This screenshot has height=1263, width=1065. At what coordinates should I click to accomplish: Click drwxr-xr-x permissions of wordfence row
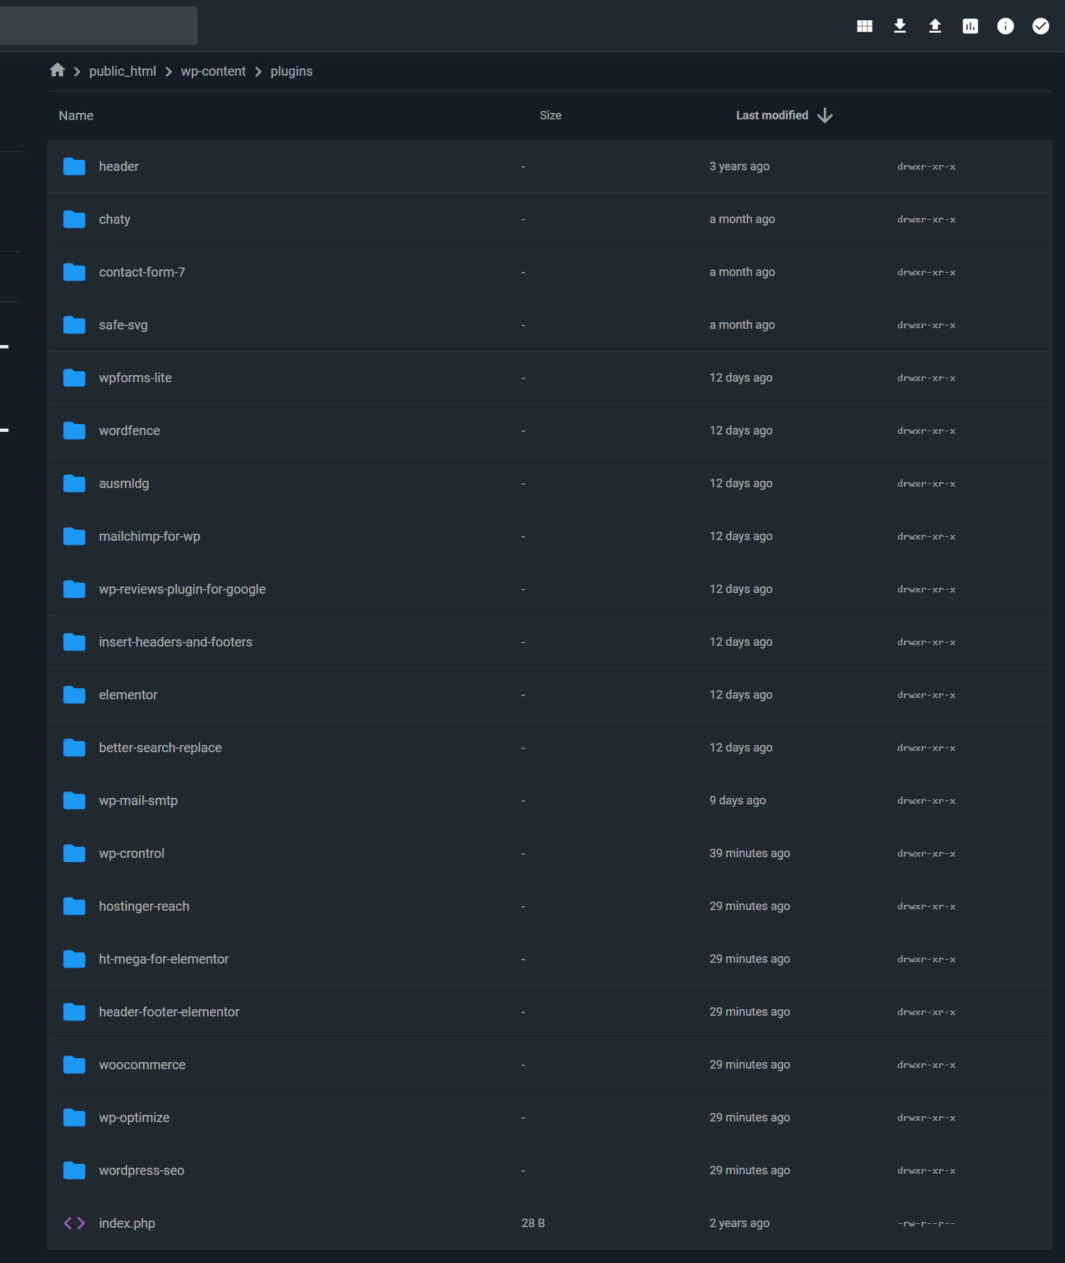pos(927,431)
